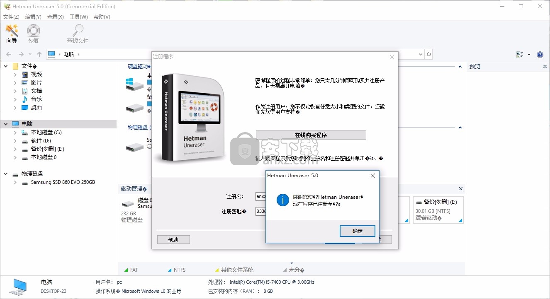Click the 电脑 breadcrumb in address bar
The height and width of the screenshot is (299, 550).
click(x=68, y=54)
